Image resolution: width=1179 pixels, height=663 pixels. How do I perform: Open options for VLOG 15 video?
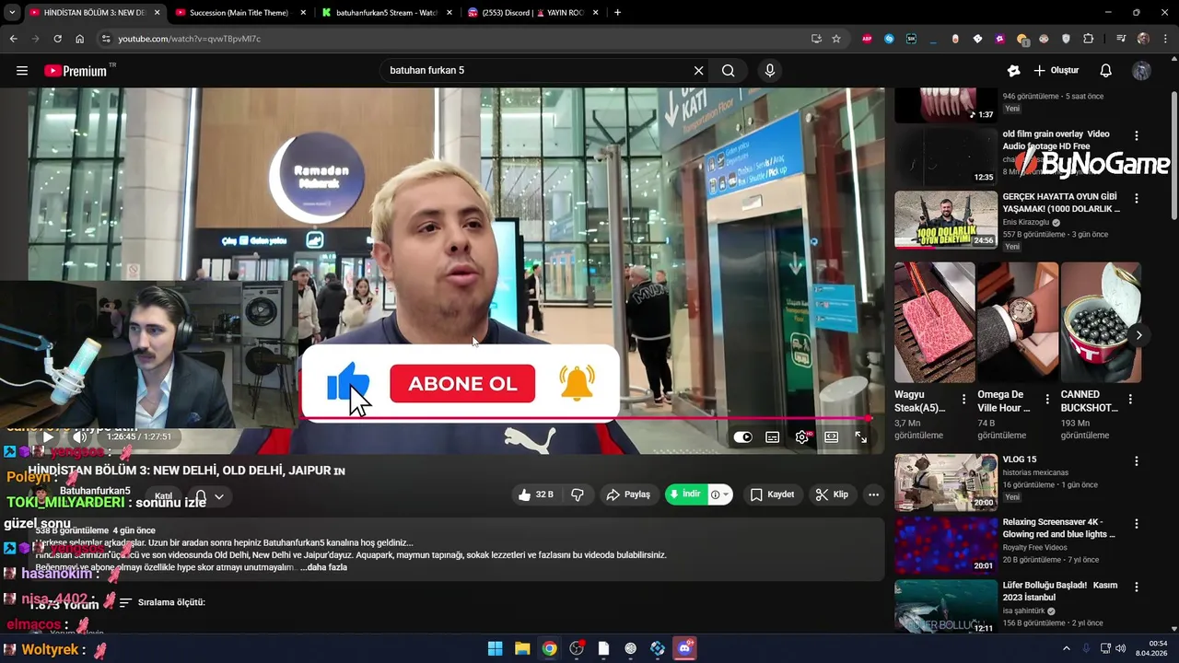pos(1136,460)
